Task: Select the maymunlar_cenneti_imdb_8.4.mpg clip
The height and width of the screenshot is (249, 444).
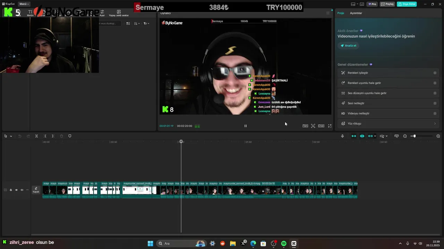Action: coord(253,190)
